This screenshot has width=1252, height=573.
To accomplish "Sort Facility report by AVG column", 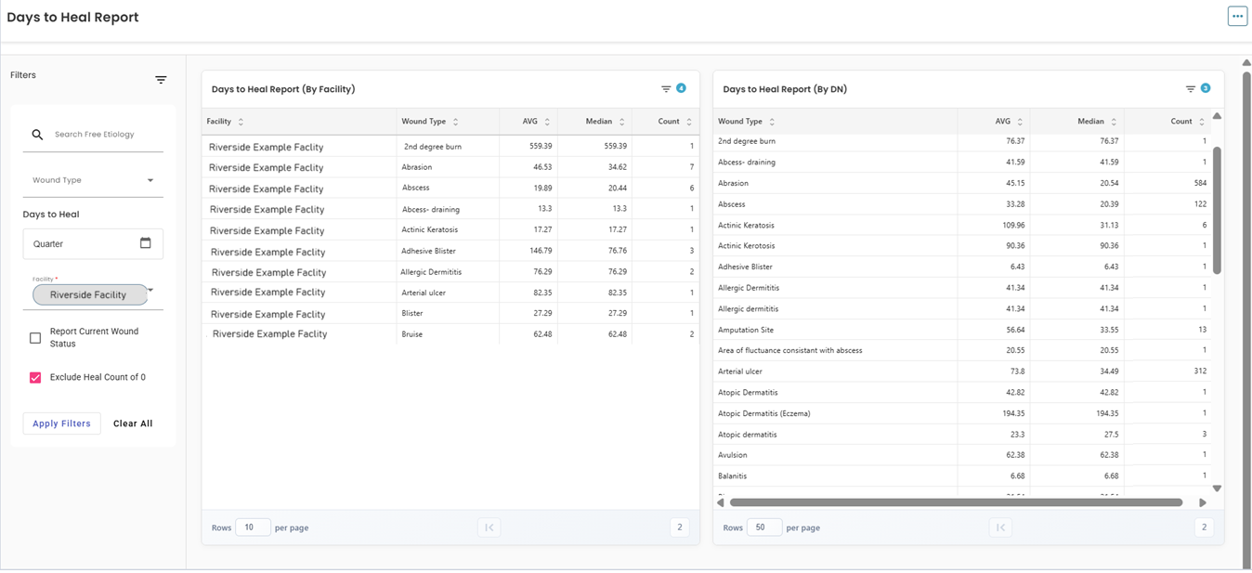I will click(547, 122).
